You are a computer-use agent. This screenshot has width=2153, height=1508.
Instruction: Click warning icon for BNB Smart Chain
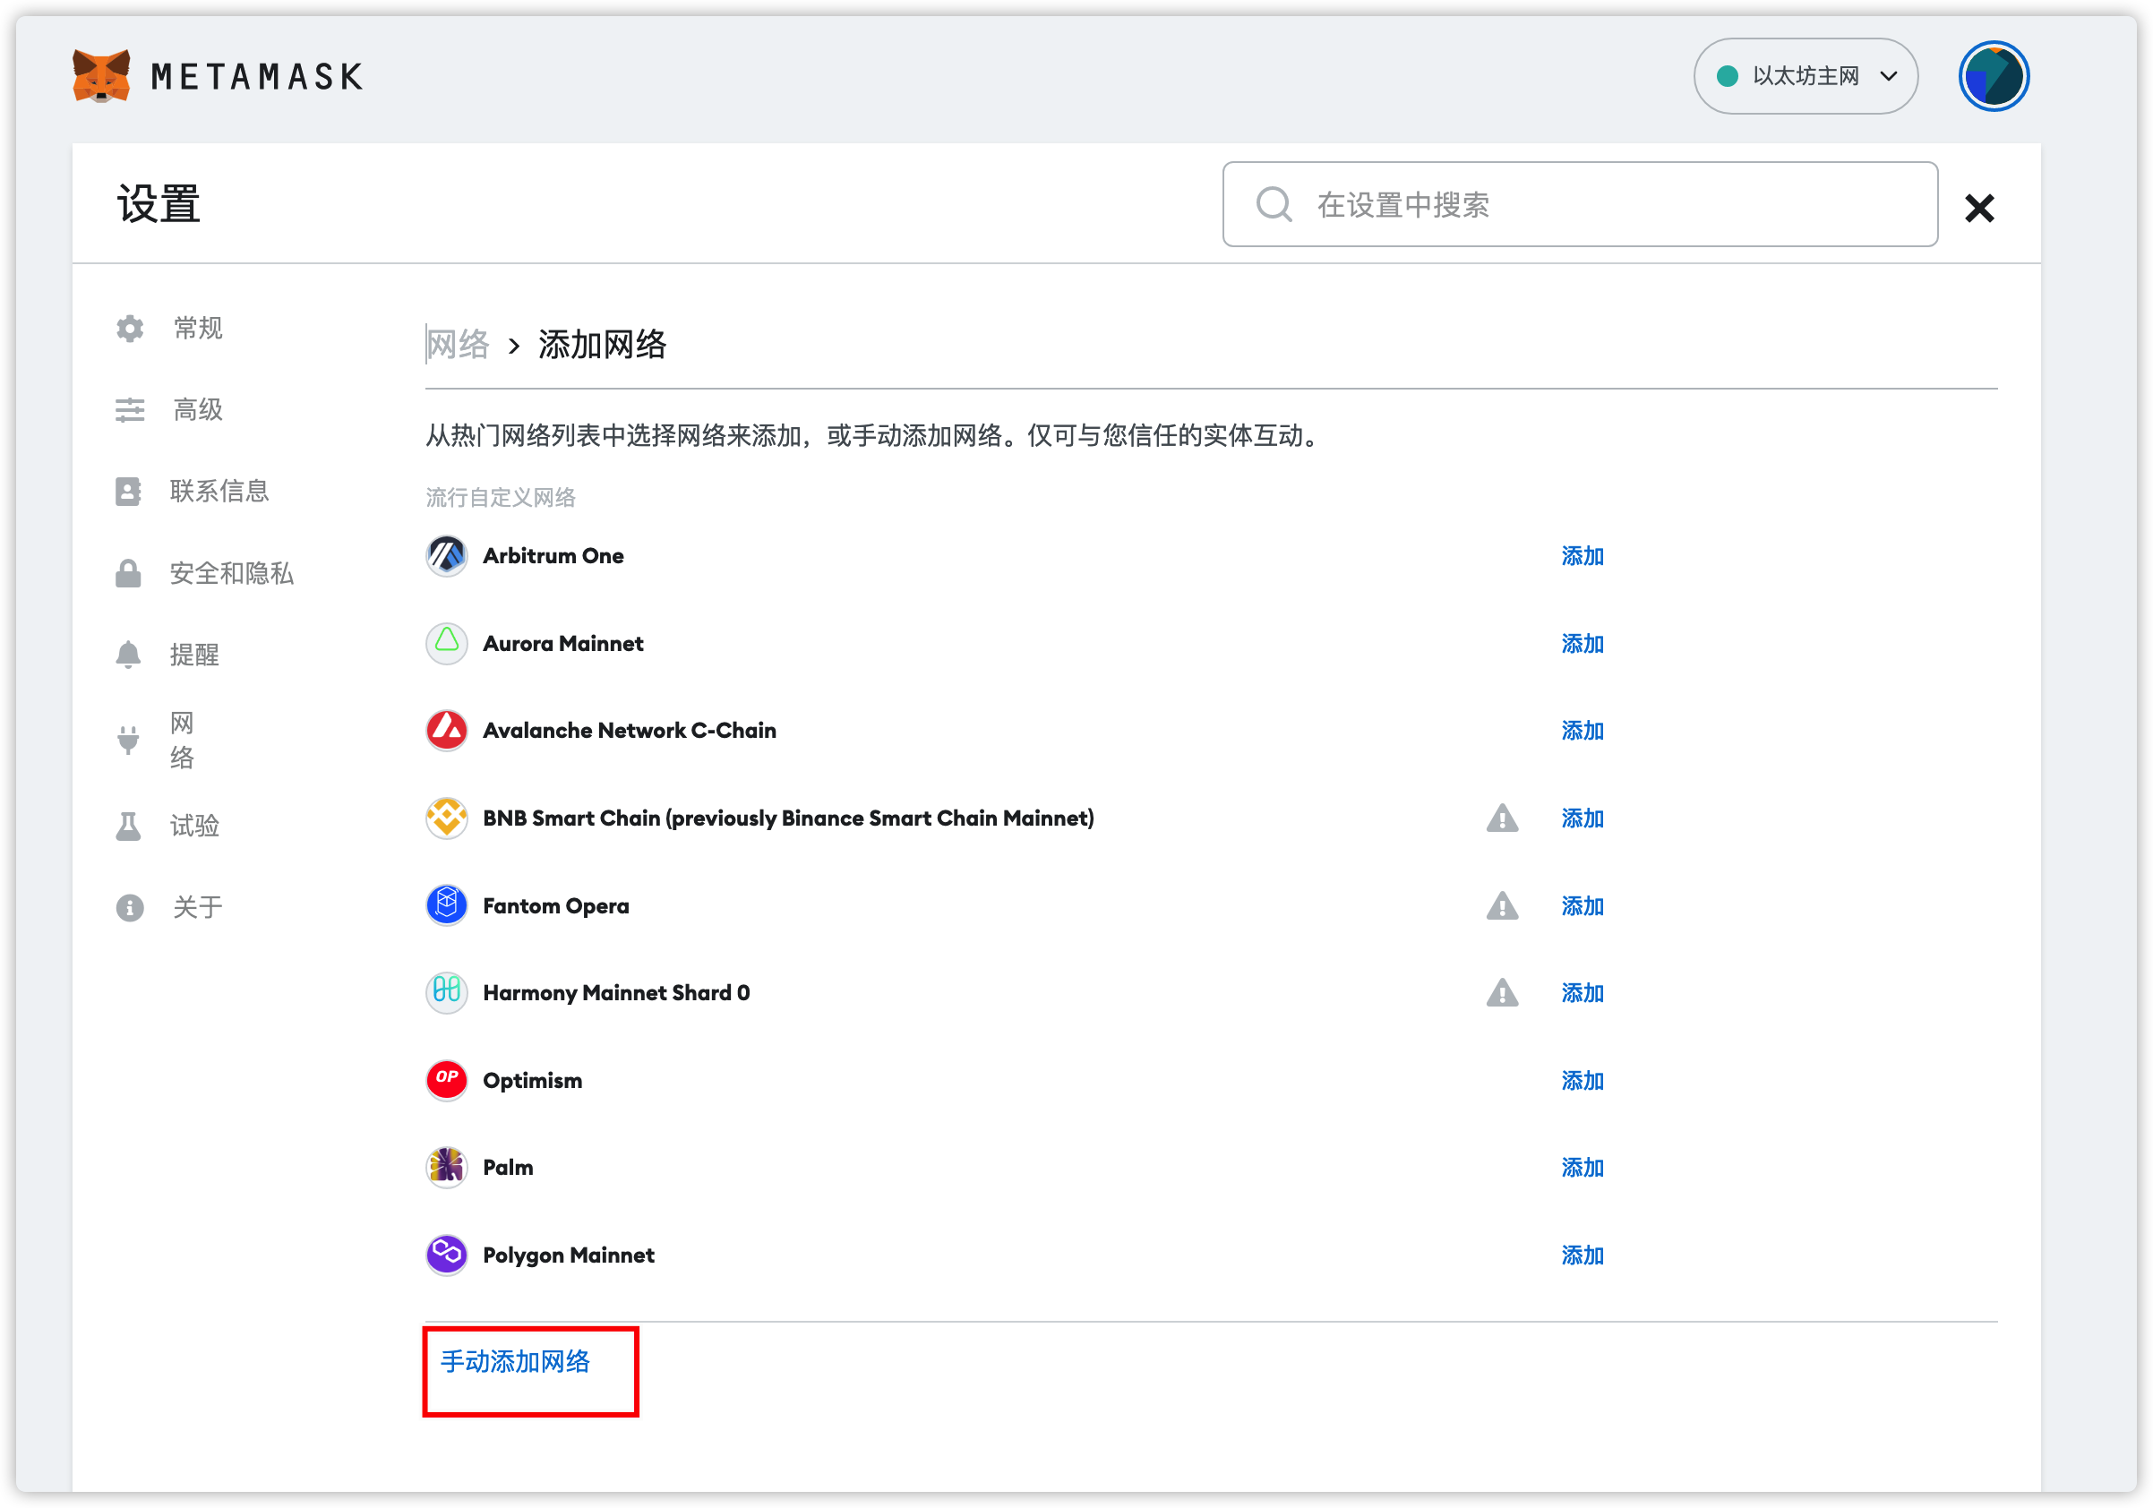(1502, 818)
